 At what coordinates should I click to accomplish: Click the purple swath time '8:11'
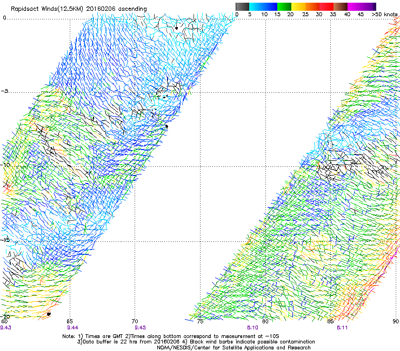pyautogui.click(x=342, y=328)
